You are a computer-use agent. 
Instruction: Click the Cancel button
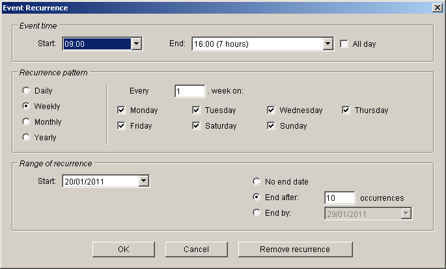point(196,250)
